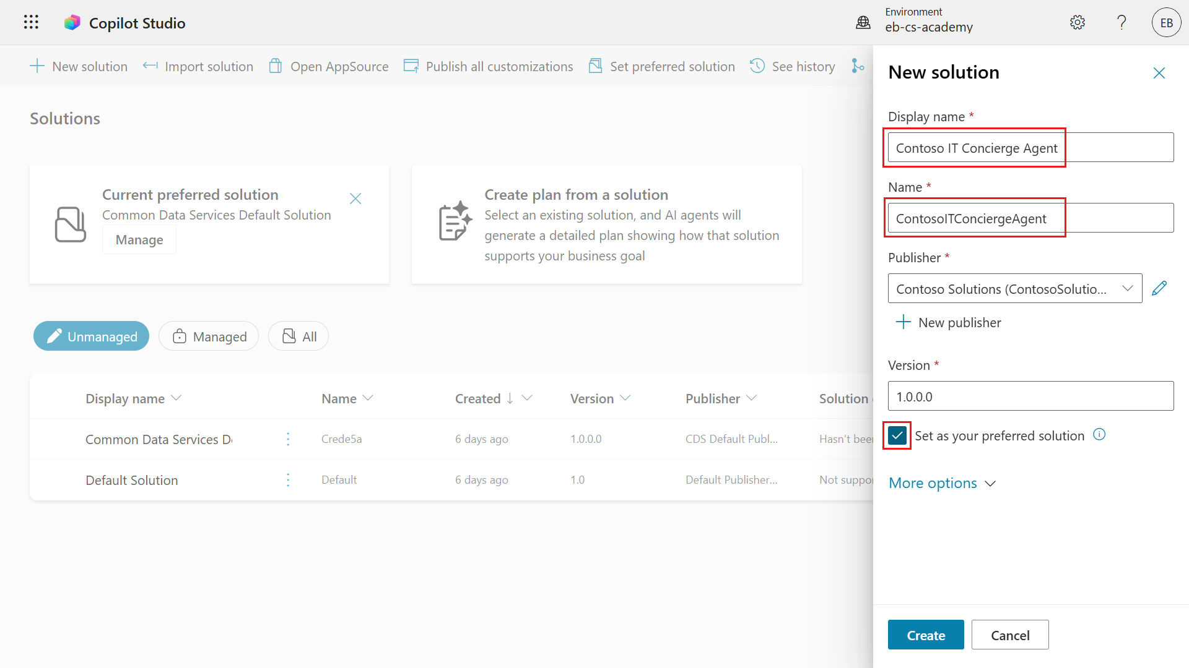Click CDS Default Publ... publisher cell

(x=731, y=439)
